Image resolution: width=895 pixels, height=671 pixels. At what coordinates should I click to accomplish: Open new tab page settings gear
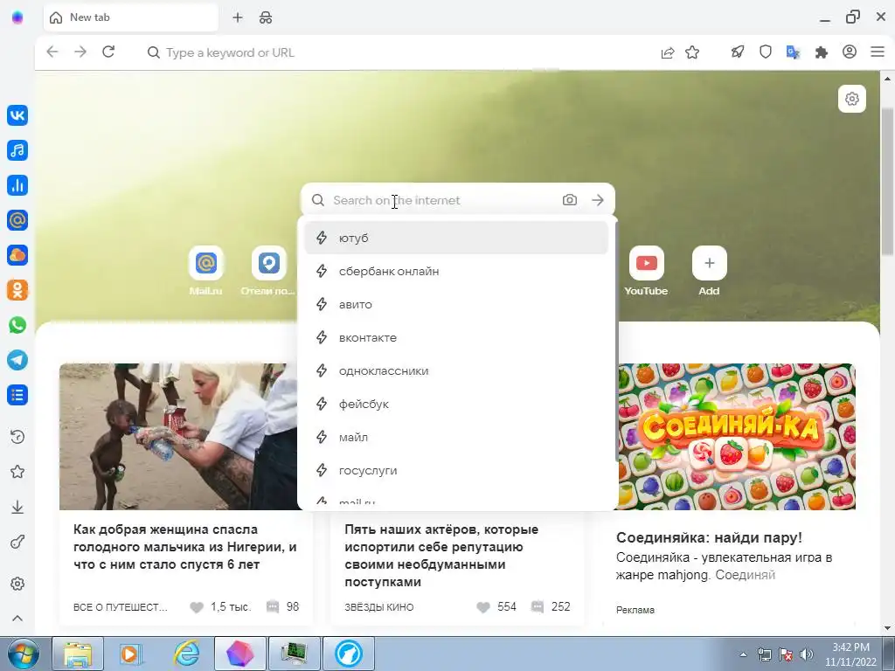[851, 99]
